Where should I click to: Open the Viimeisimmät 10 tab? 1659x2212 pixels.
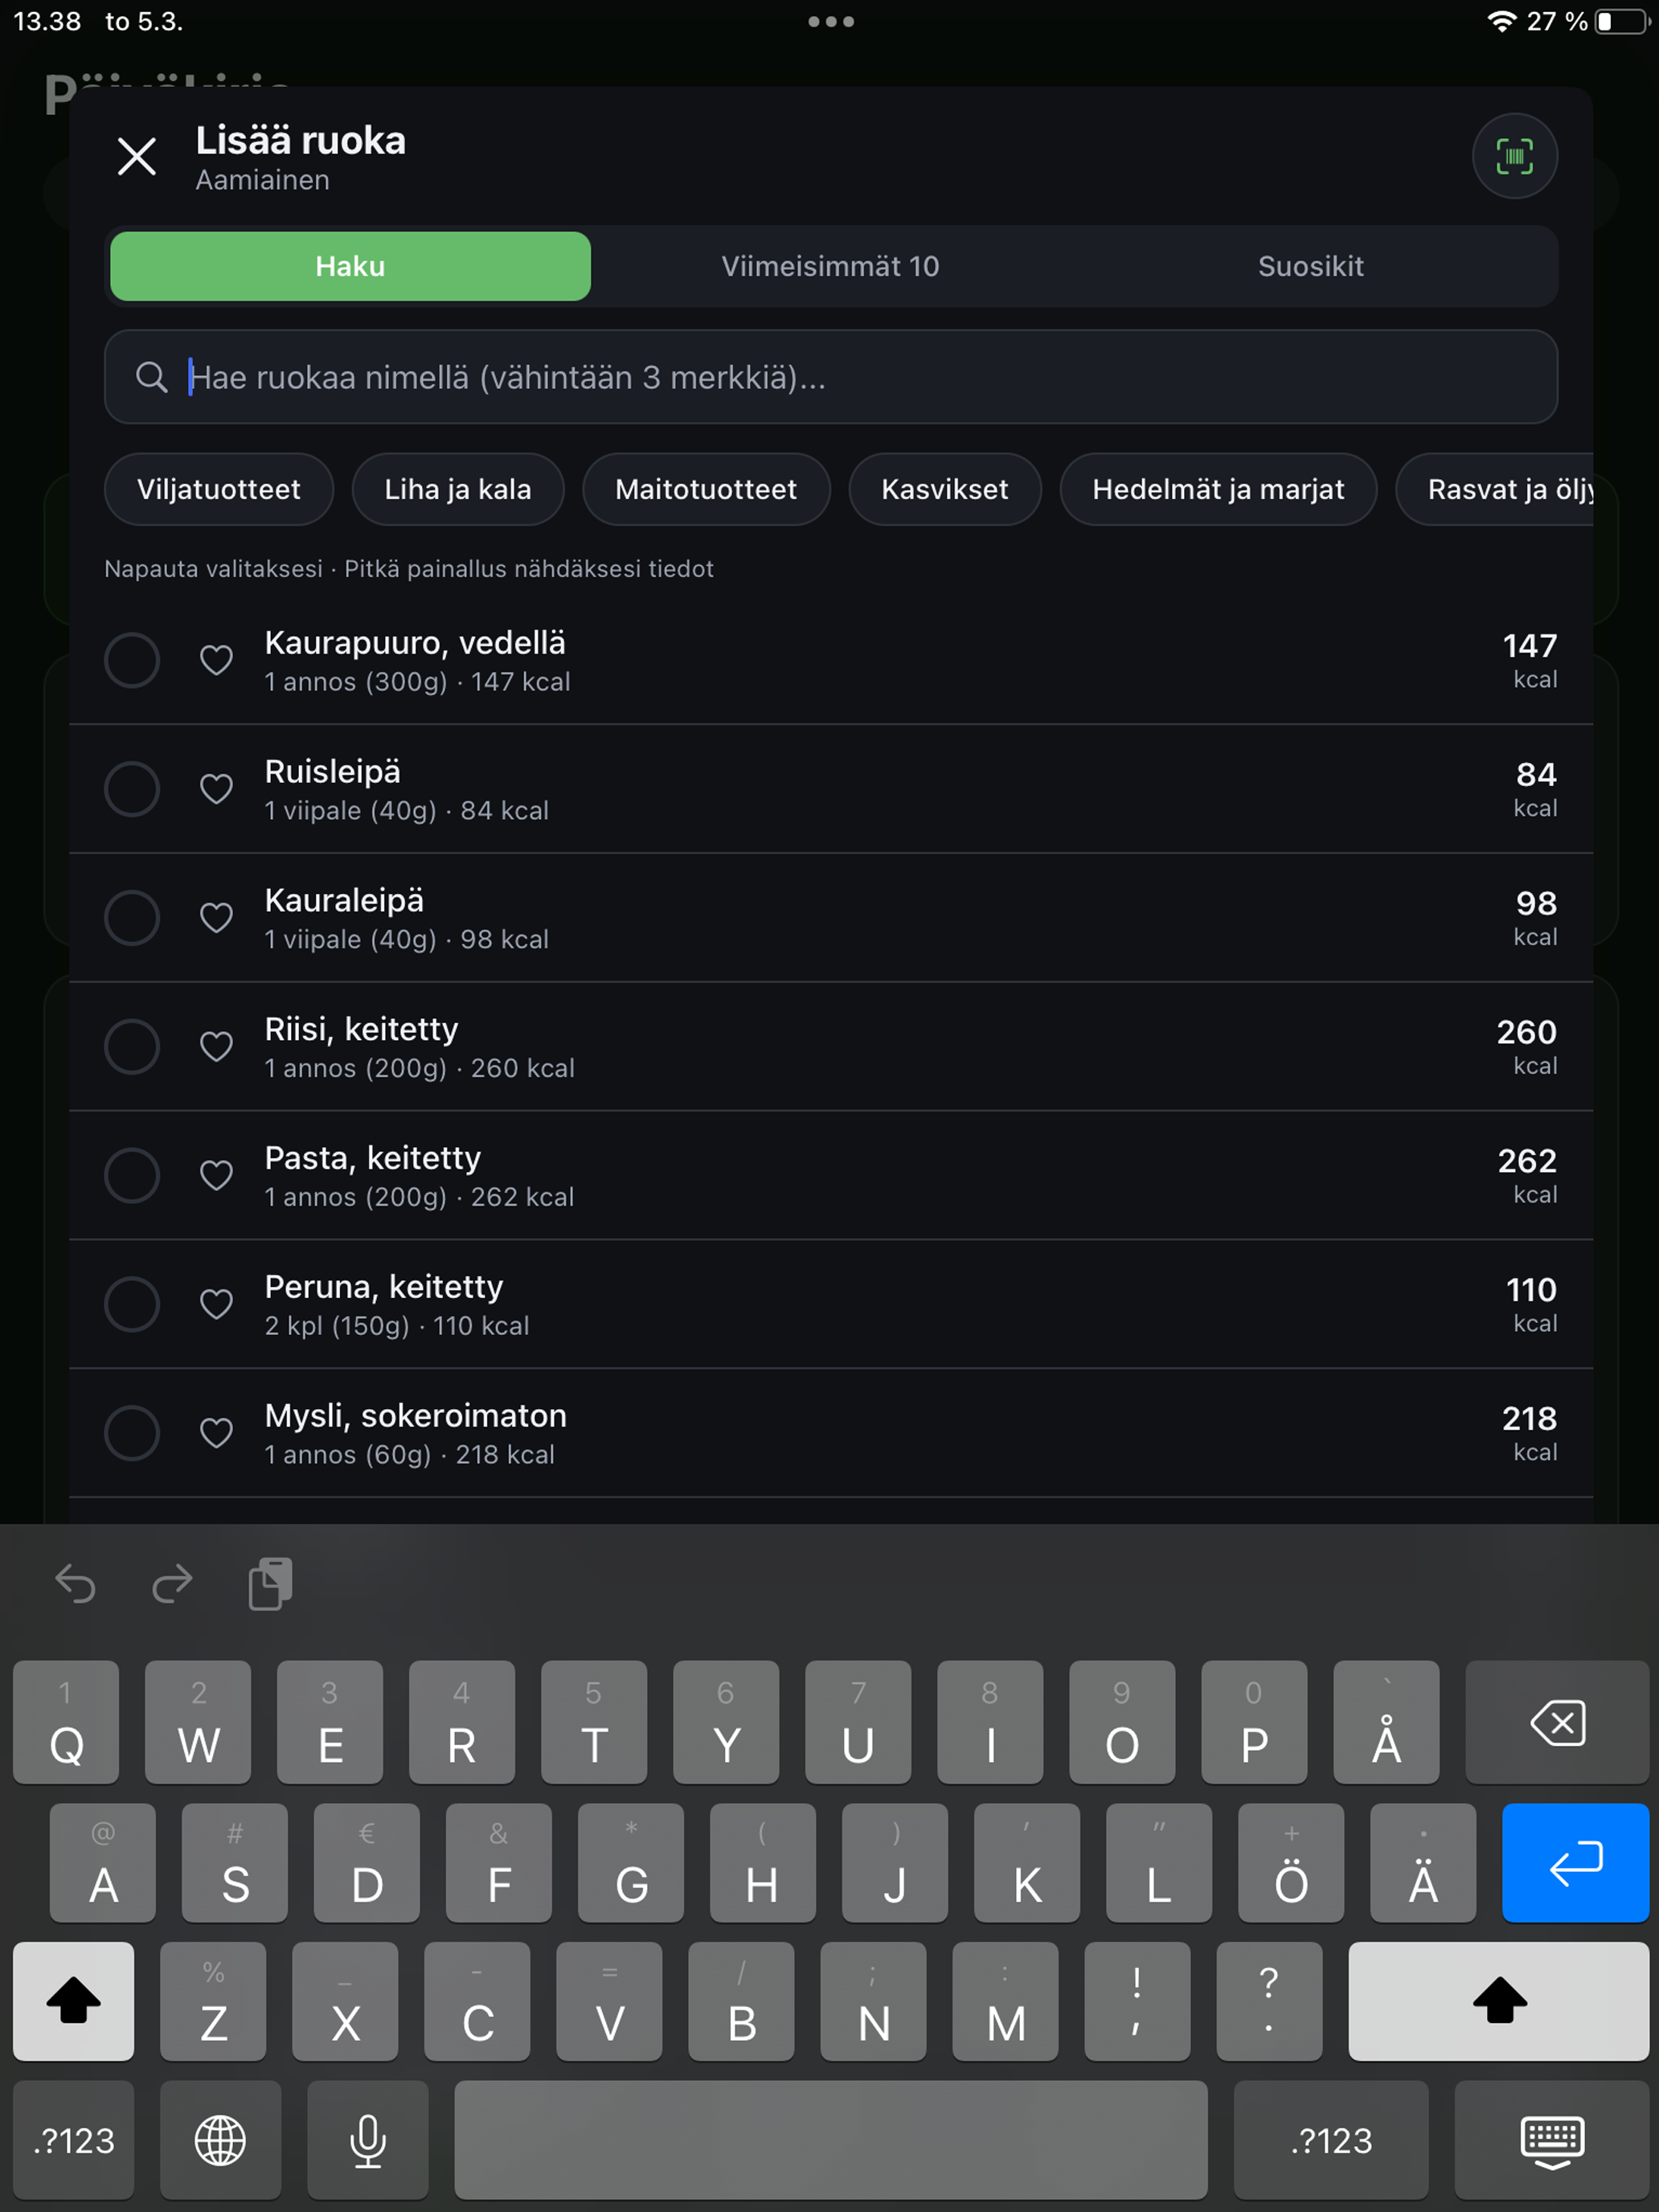[x=830, y=266]
